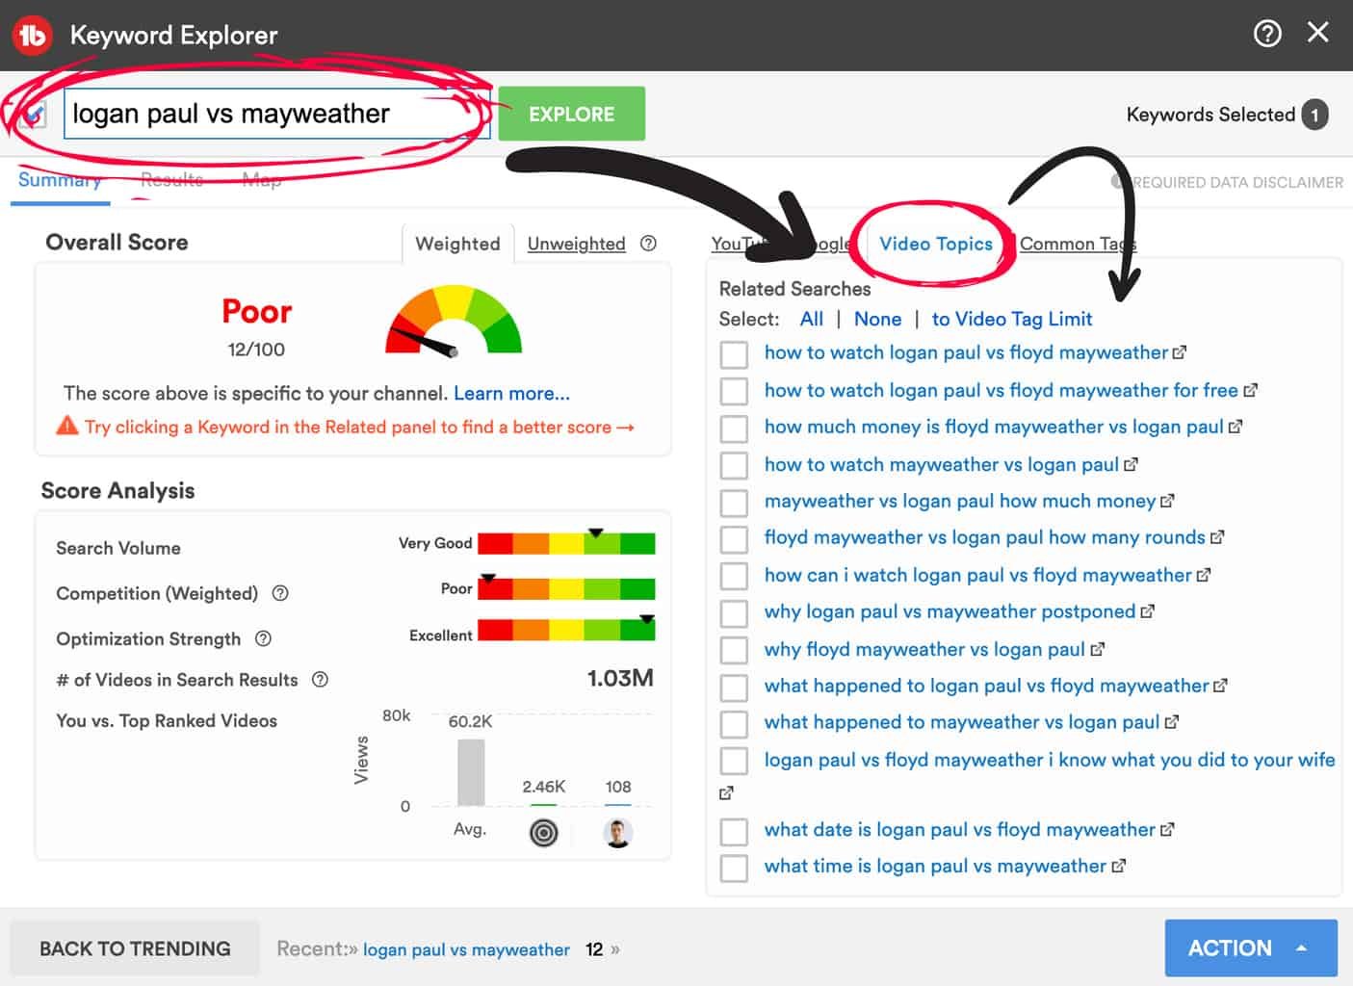Image resolution: width=1353 pixels, height=986 pixels.
Task: Select None of related searches
Action: [x=877, y=319]
